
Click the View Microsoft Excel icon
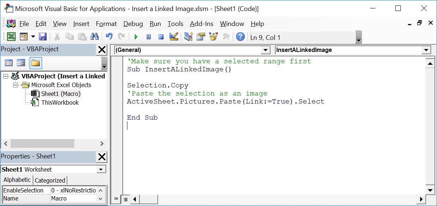(x=11, y=37)
